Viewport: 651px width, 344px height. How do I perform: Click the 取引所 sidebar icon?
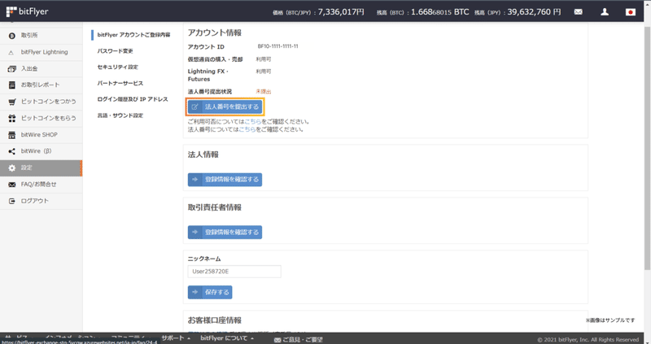click(11, 36)
